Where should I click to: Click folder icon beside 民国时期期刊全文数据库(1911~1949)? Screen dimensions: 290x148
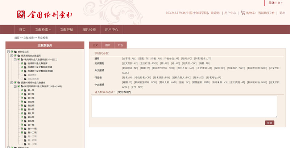pyautogui.click(x=22, y=86)
